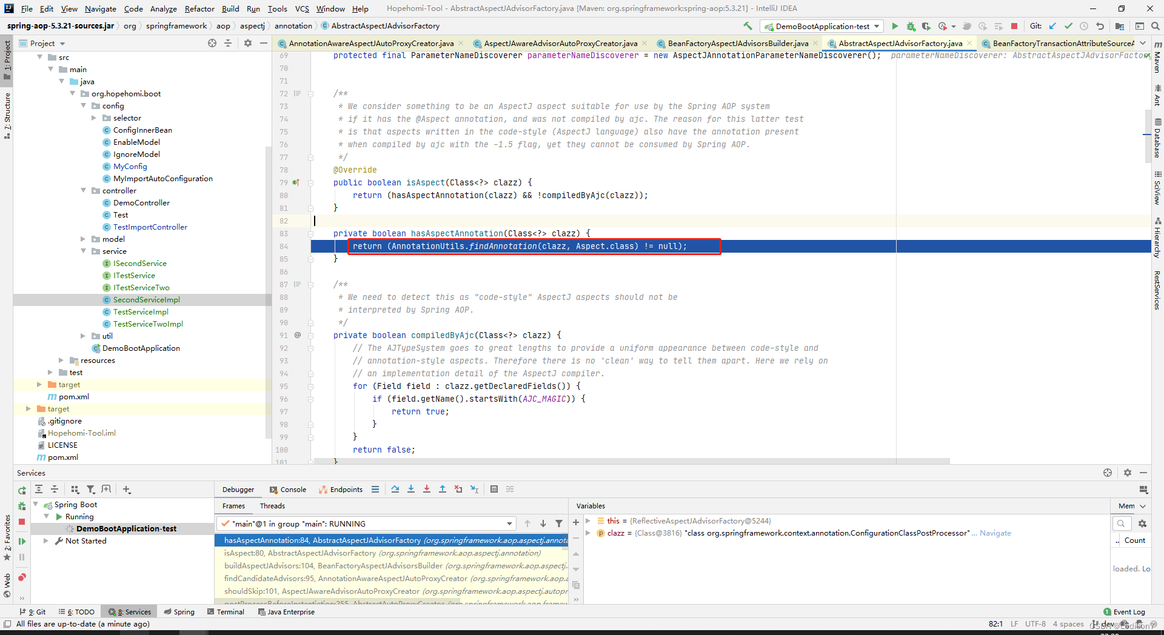Rerun application in Services sidebar
This screenshot has width=1164, height=635.
[x=22, y=490]
